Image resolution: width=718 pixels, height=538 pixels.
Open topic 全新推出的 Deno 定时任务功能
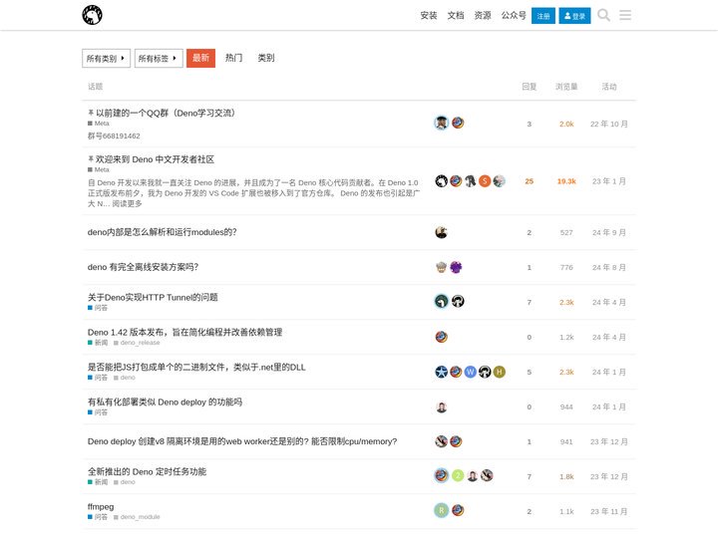(147, 471)
